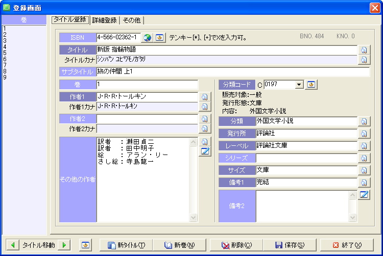Switch to the 詳細登録 tab

pyautogui.click(x=105, y=20)
